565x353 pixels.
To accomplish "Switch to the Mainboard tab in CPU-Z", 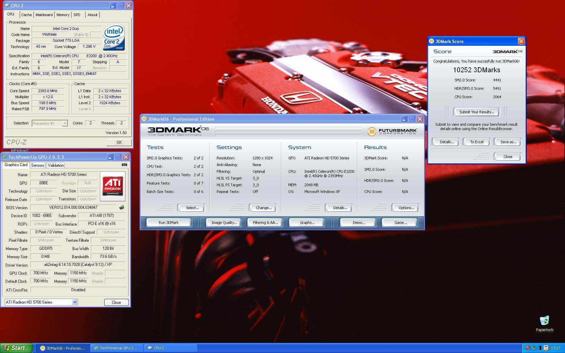I will point(44,15).
